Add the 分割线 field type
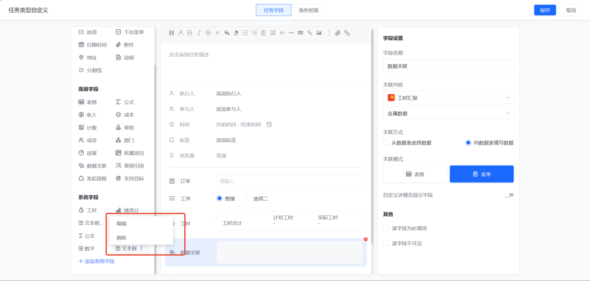The image size is (590, 281). coord(90,70)
